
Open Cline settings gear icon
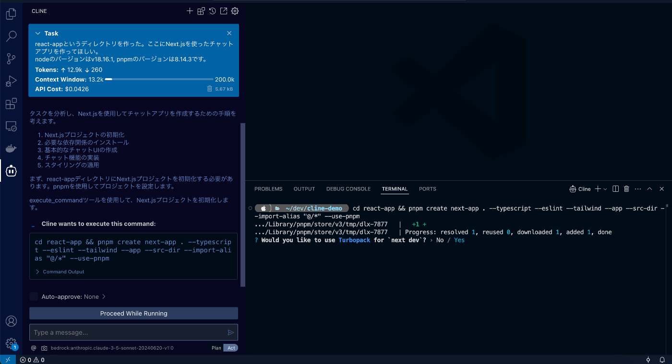coord(235,11)
